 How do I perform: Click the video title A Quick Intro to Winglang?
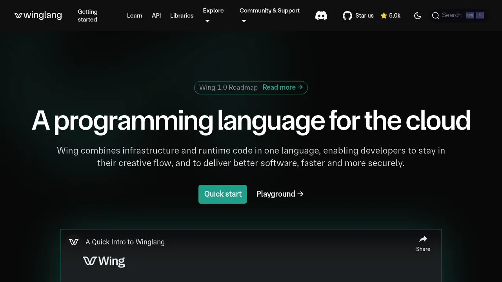point(125,242)
